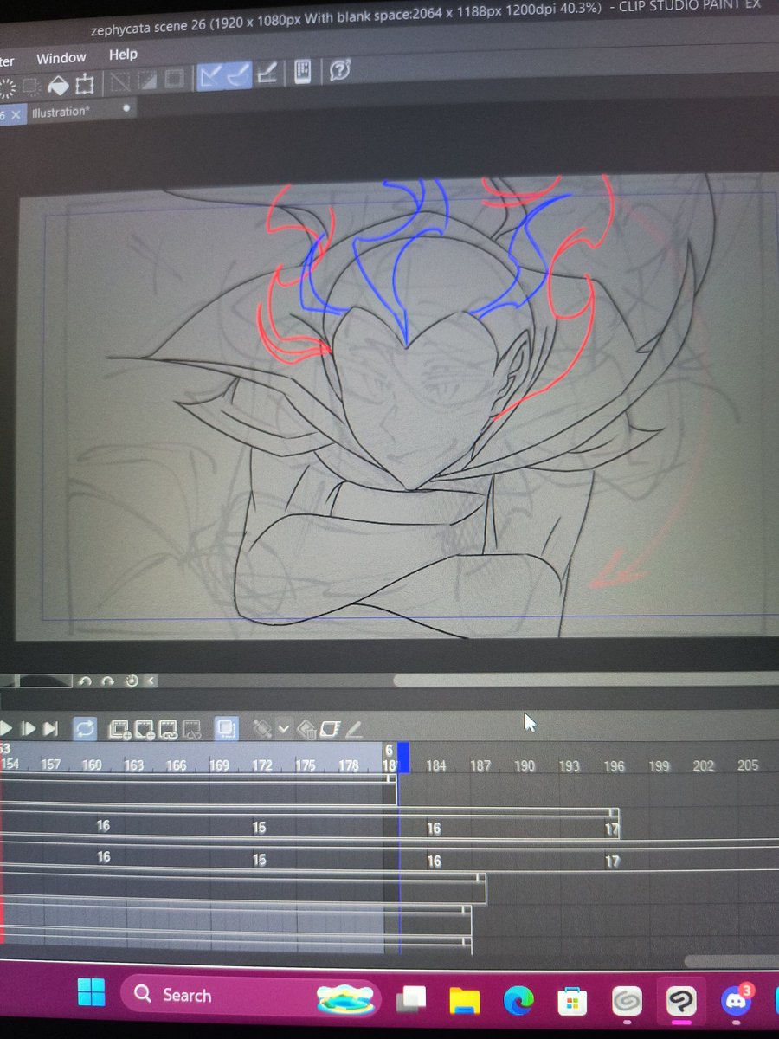Reset canvas rotation
779x1039 pixels.
pos(132,681)
